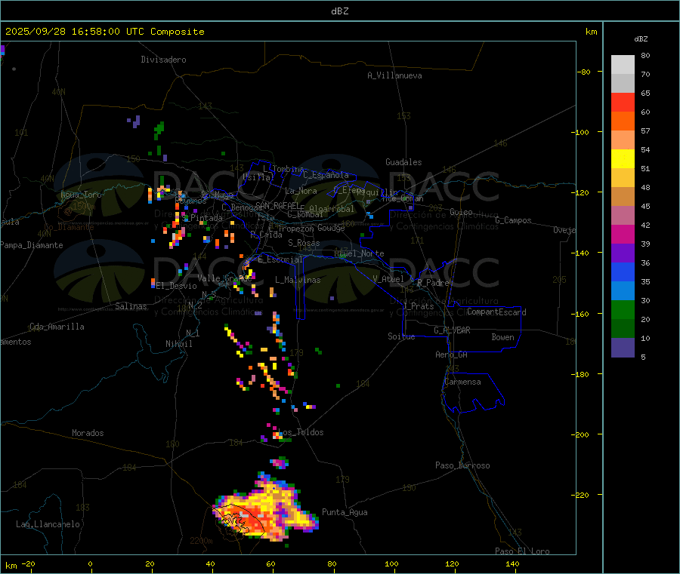Click the red 60-65 dBZ legend swatch
Screen dimensions: 680x574
pyautogui.click(x=623, y=102)
